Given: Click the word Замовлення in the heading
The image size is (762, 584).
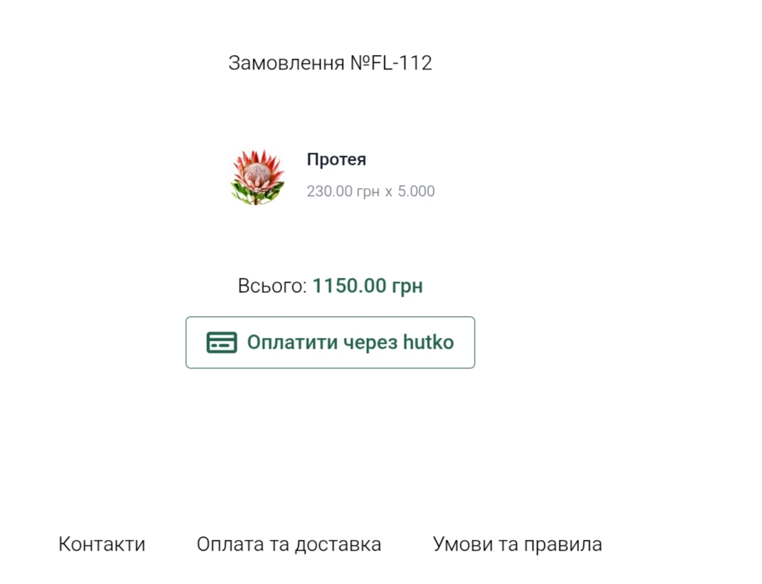Looking at the screenshot, I should tap(287, 63).
